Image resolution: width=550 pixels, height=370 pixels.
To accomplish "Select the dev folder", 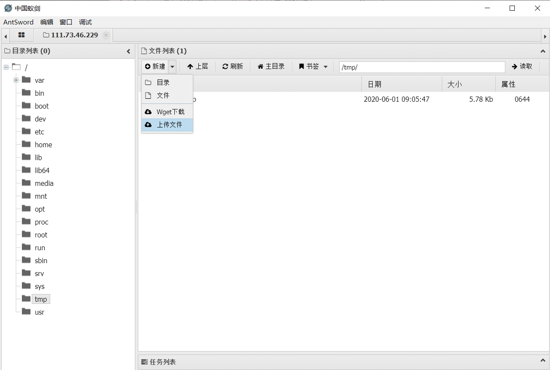I will [x=40, y=119].
